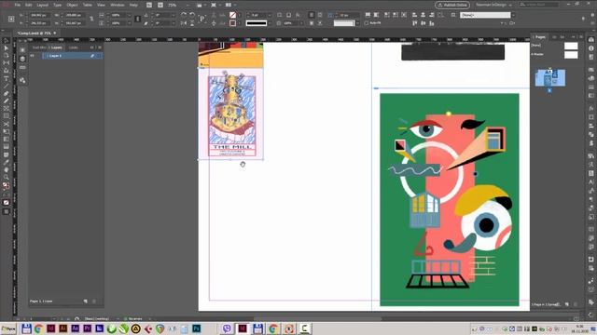
Task: Click the reference point locator icon
Action: (x=11, y=19)
